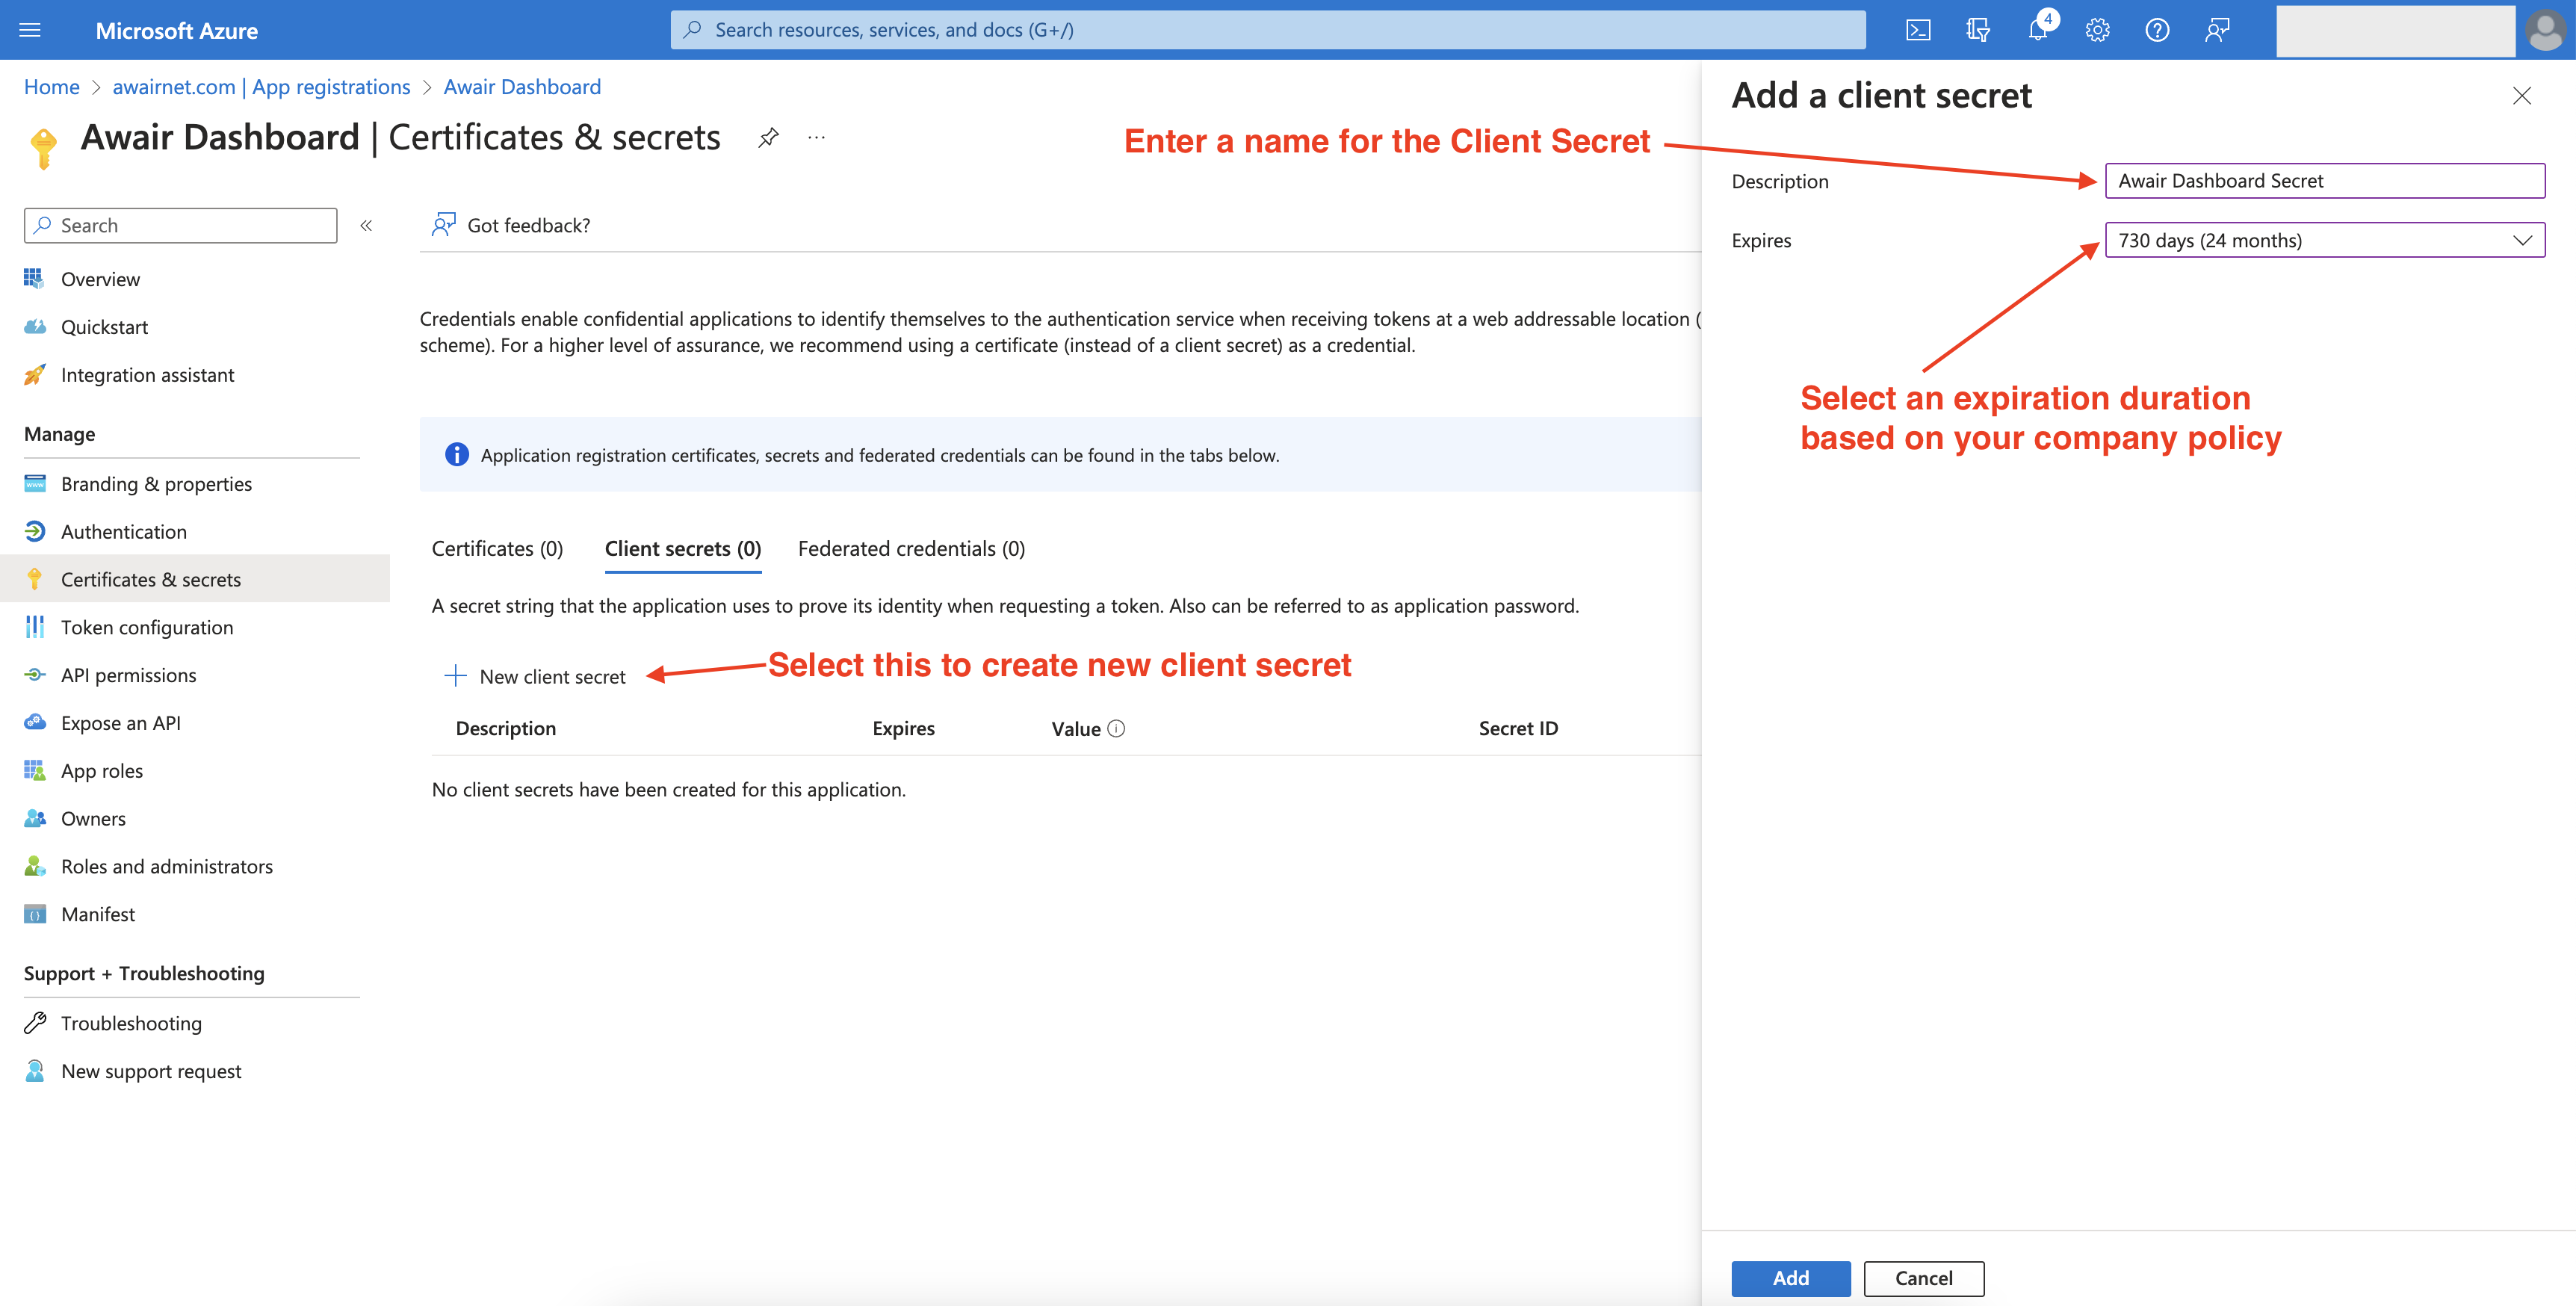The width and height of the screenshot is (2576, 1306).
Task: Go to Home breadcrumb
Action: (52, 87)
